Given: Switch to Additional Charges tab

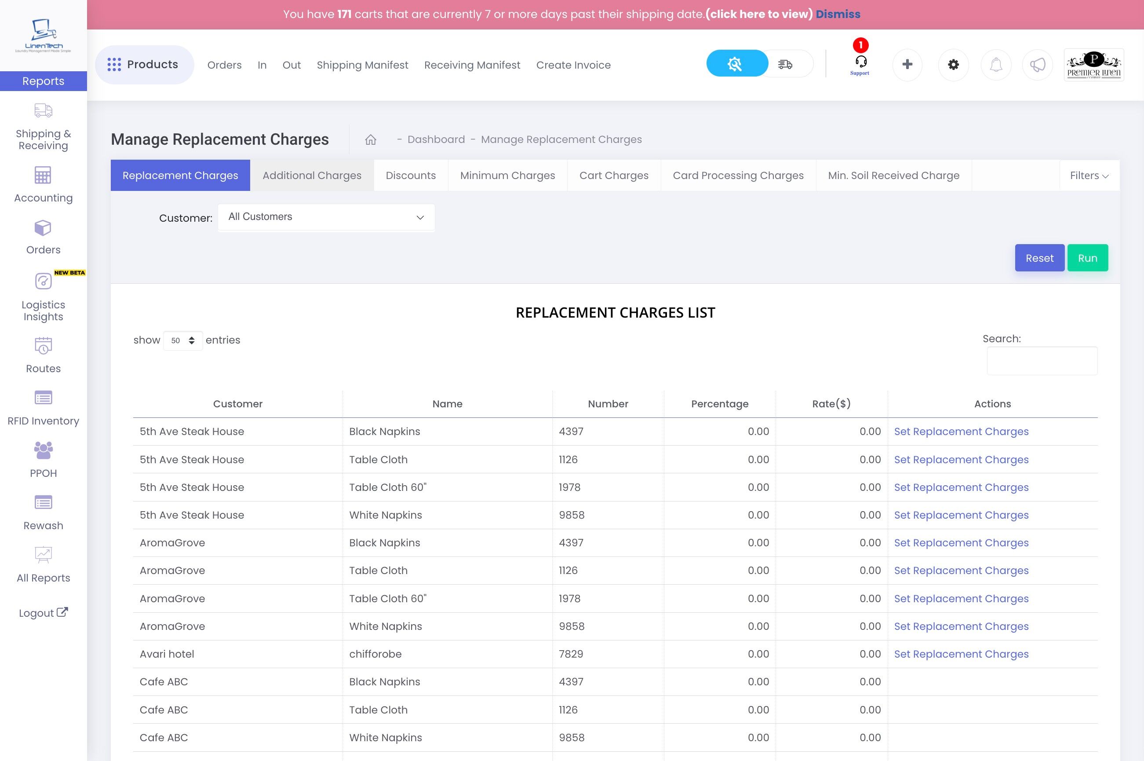Looking at the screenshot, I should coord(312,176).
